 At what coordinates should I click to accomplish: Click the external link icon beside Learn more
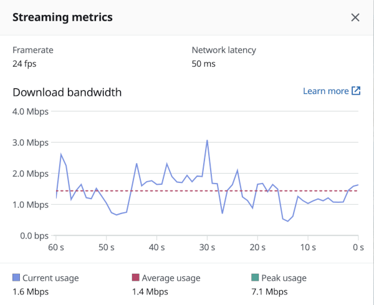click(356, 91)
